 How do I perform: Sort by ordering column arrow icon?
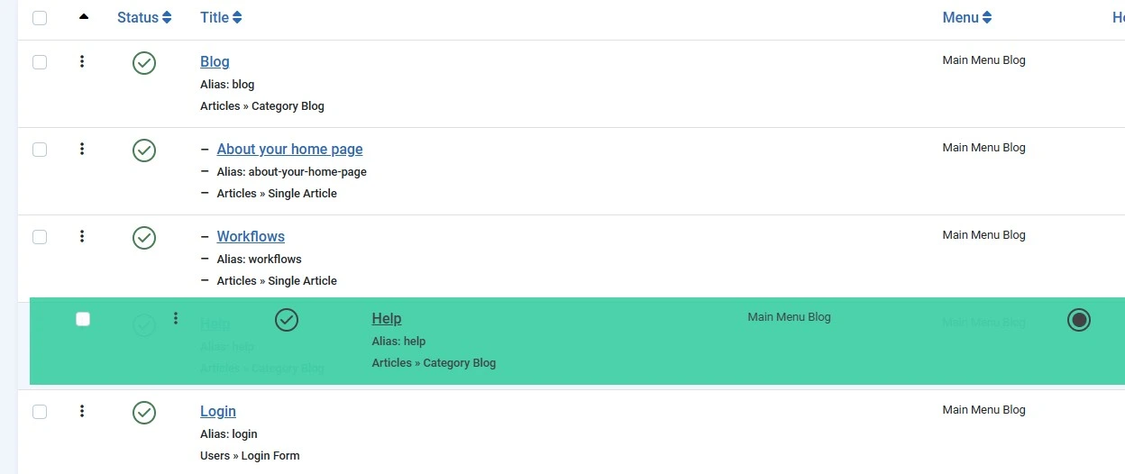[84, 16]
